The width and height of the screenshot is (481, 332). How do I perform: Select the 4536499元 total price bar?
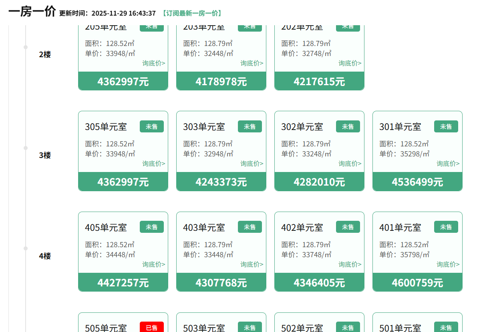(417, 182)
